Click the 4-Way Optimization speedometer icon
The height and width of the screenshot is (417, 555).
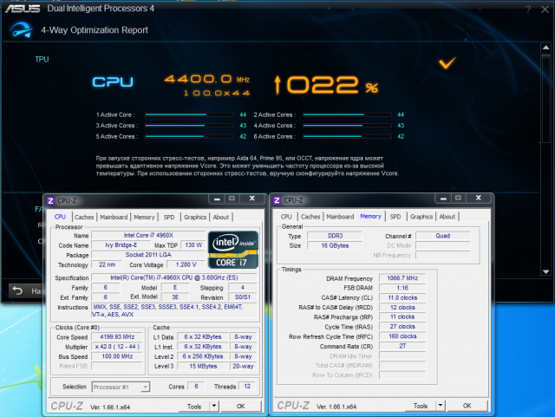coord(21,29)
